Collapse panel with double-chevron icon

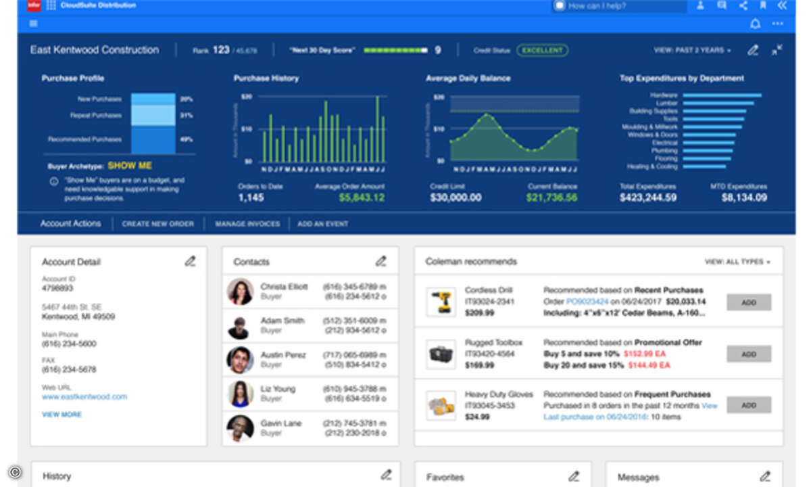click(783, 5)
